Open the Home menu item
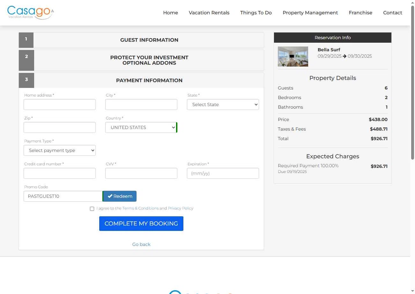This screenshot has height=294, width=415. click(x=170, y=13)
